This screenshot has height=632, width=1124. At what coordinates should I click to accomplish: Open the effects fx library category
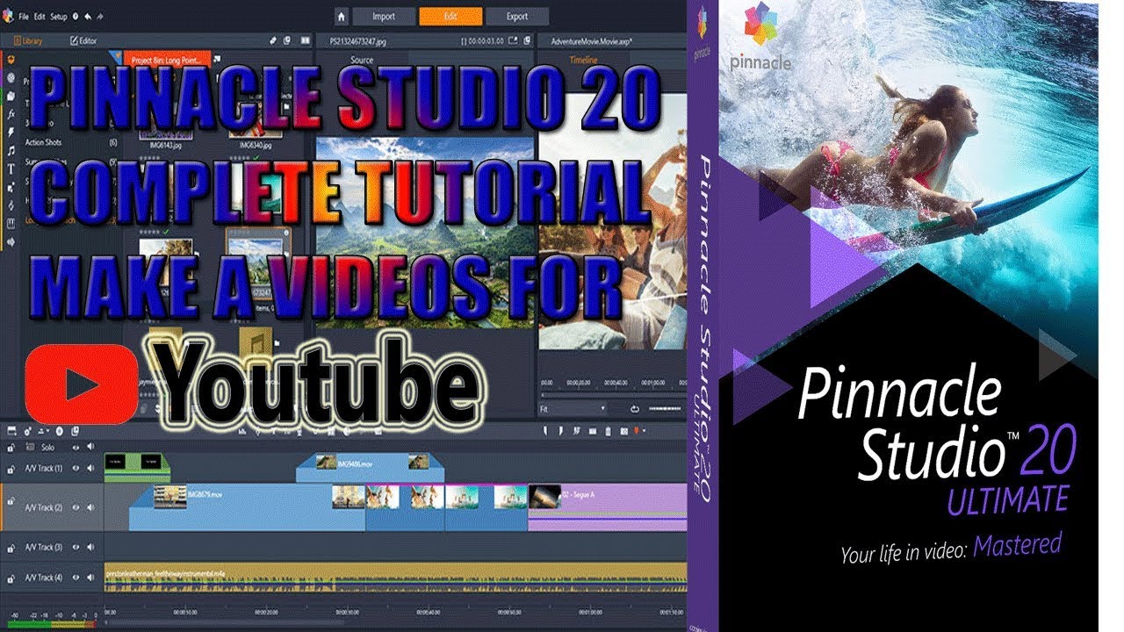coord(11,113)
